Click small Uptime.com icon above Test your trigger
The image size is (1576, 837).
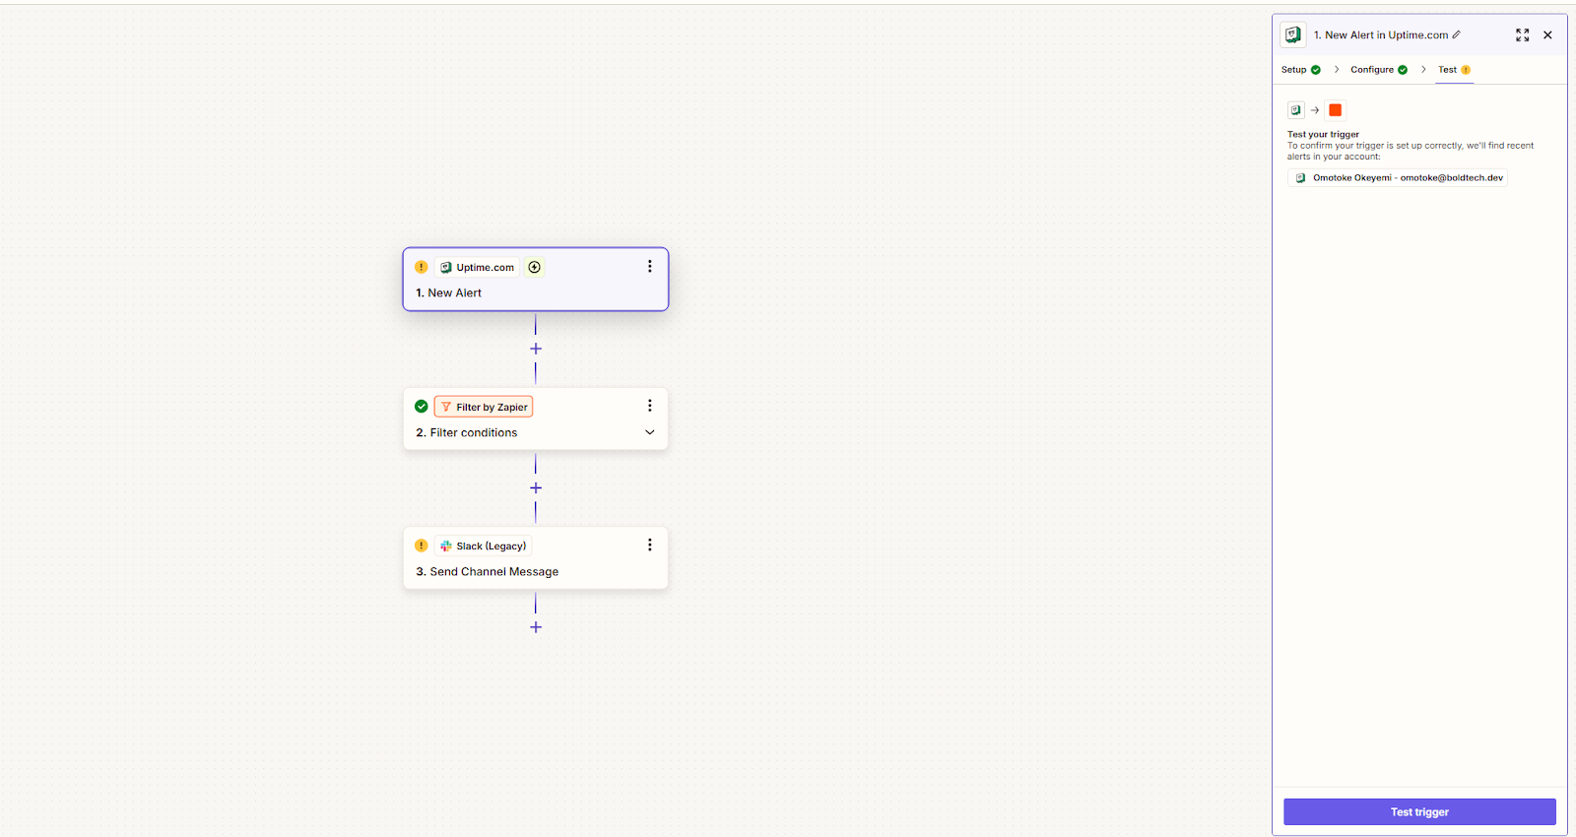click(1296, 110)
